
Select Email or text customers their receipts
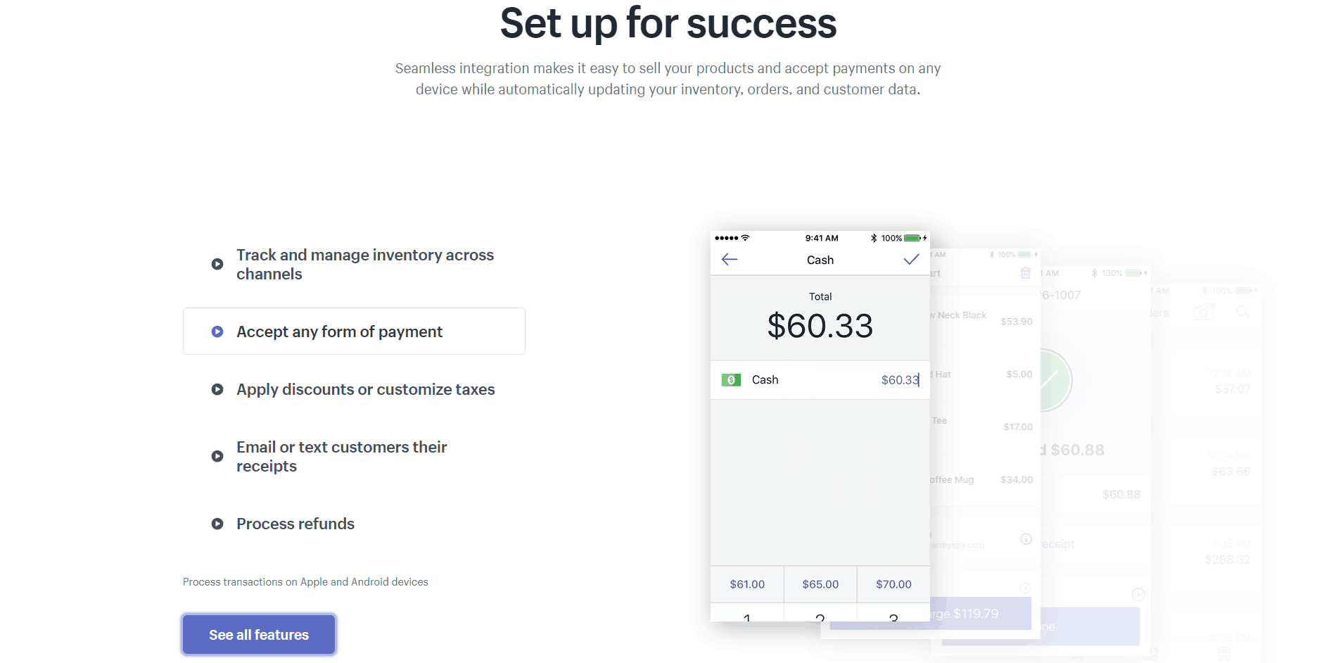[x=341, y=457]
